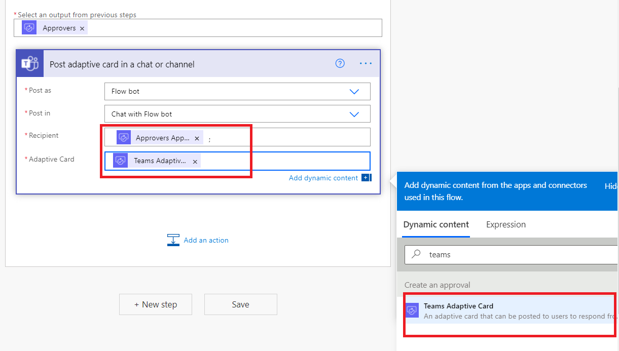Click the Add an action link
The width and height of the screenshot is (619, 351).
206,240
